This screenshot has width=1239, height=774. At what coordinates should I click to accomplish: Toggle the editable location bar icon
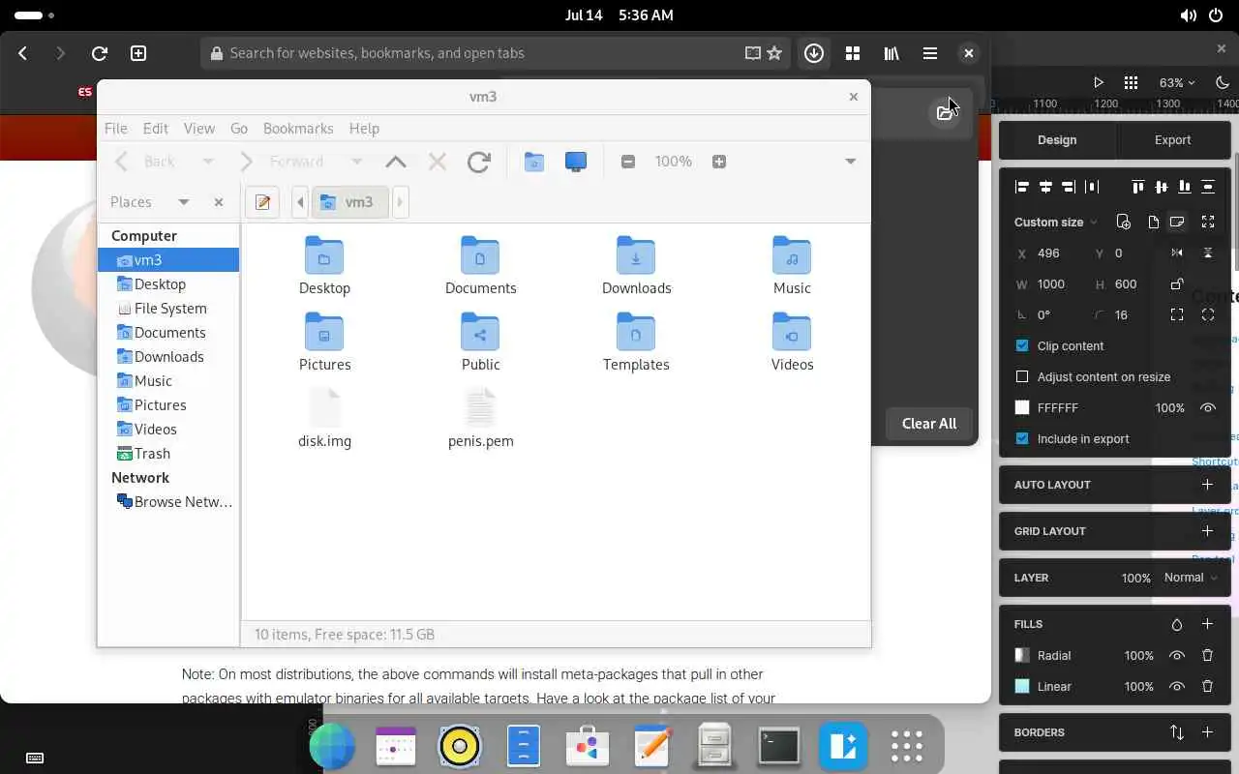coord(262,202)
